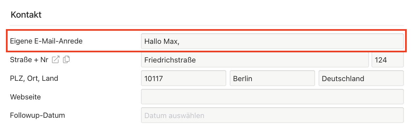Click the Webseite label

(x=25, y=97)
